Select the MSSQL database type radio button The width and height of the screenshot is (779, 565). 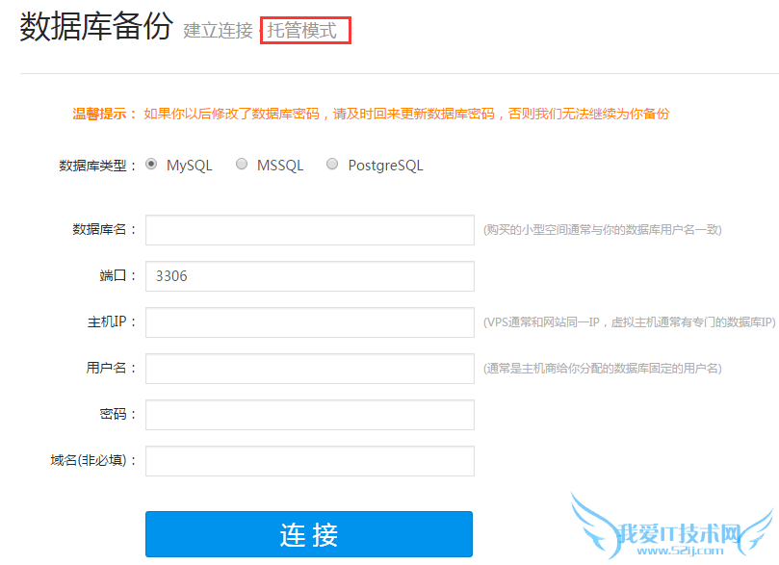(x=242, y=165)
